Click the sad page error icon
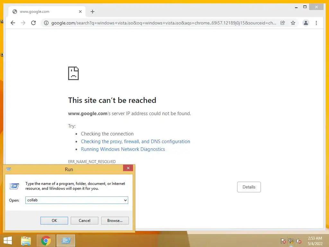 (74, 73)
